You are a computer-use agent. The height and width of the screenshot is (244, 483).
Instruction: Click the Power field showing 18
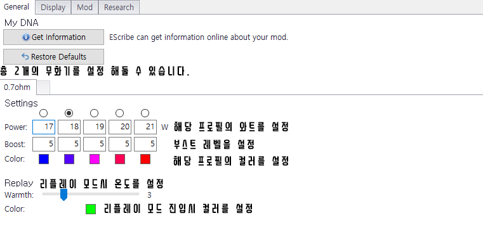point(69,127)
